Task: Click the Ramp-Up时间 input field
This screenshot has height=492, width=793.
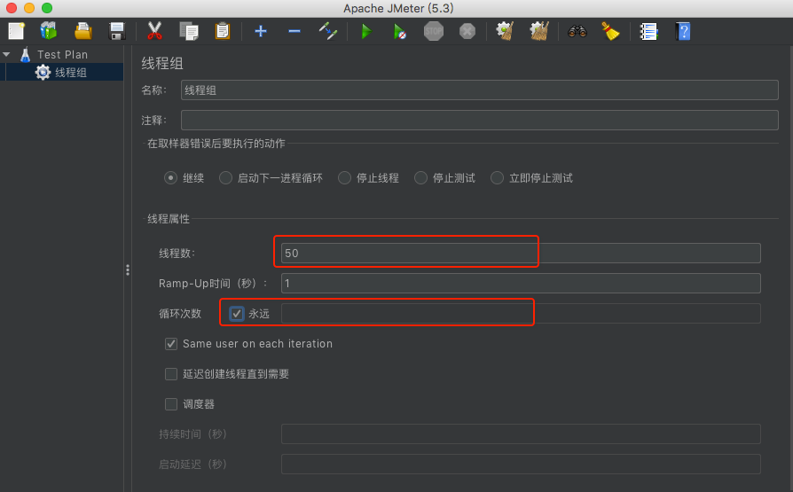Action: pos(521,283)
